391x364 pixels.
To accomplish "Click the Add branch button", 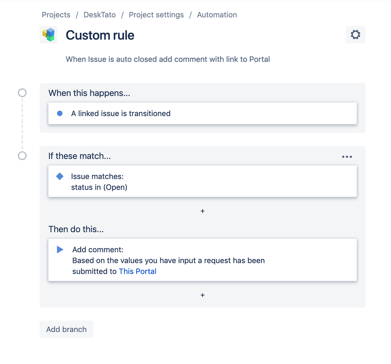I will click(x=66, y=329).
